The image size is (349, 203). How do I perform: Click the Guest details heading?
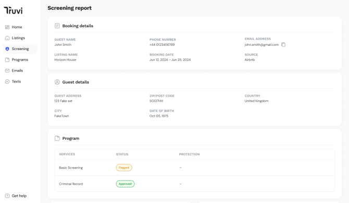(x=76, y=82)
